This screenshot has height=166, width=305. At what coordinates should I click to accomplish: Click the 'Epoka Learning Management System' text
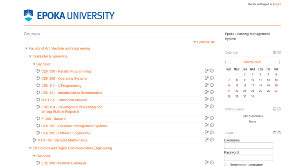(247, 36)
